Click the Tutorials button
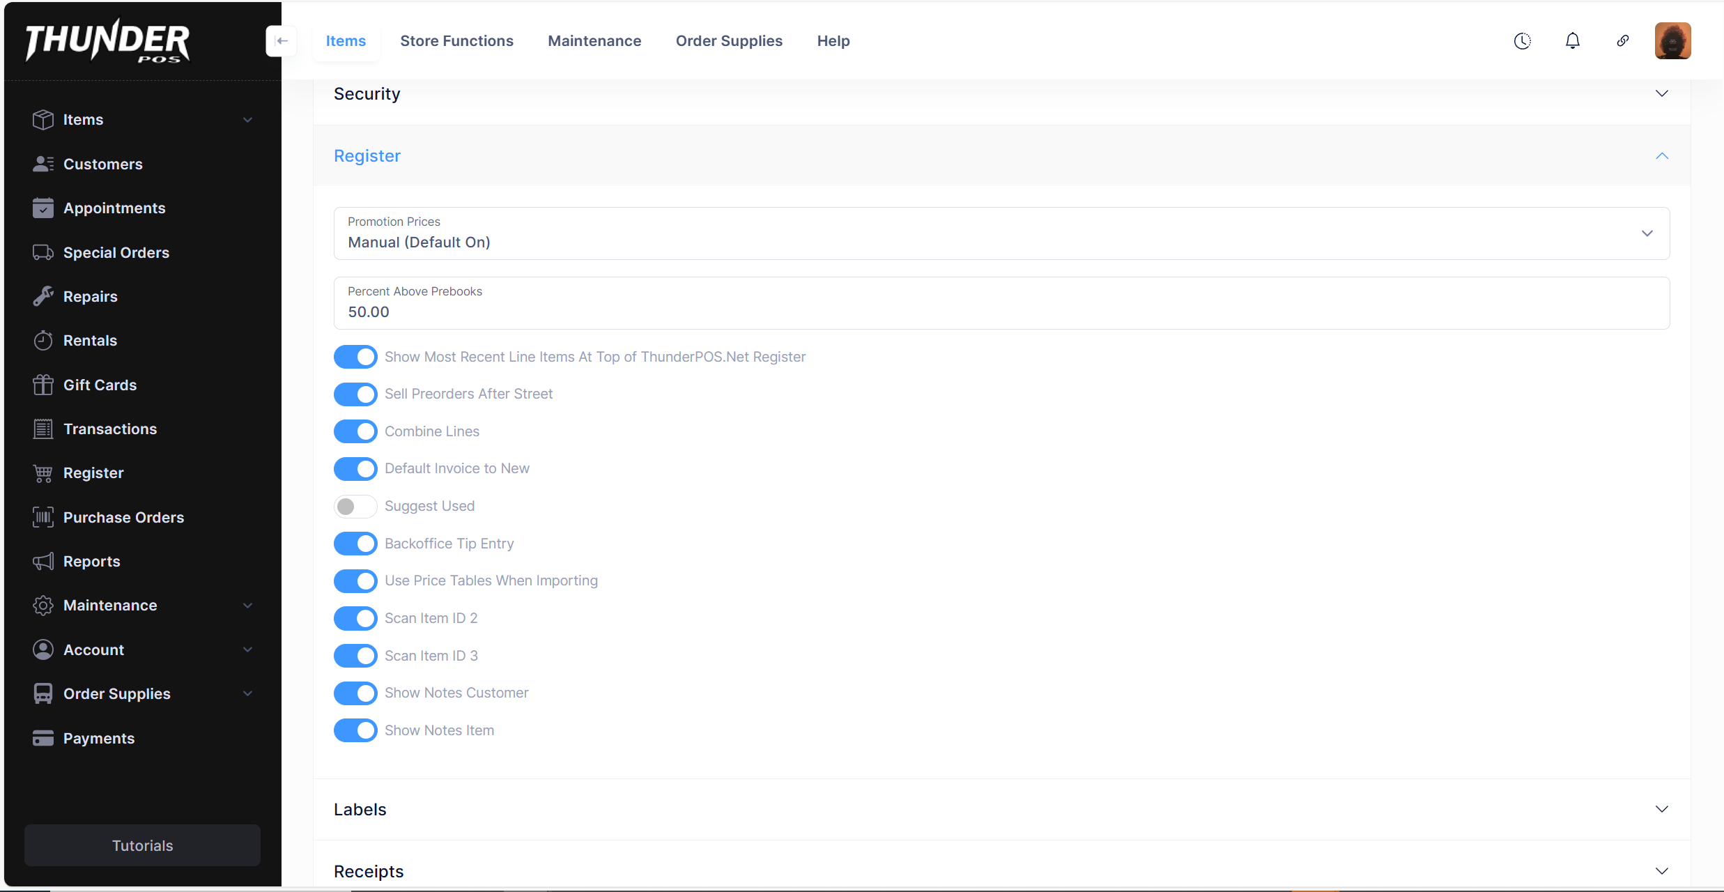This screenshot has height=892, width=1724. click(x=142, y=845)
